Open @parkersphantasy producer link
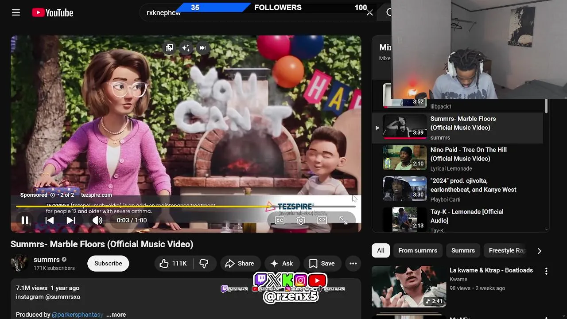567x319 pixels. pos(78,315)
